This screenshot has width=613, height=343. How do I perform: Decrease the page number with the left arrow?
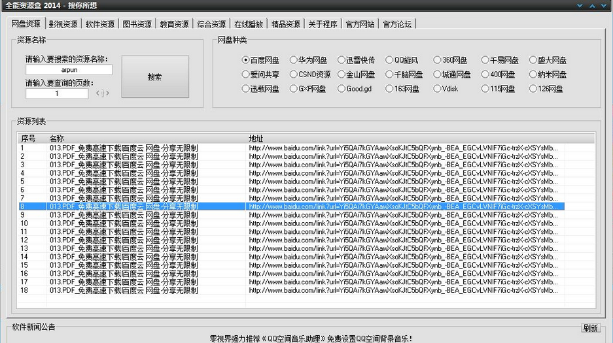click(97, 93)
